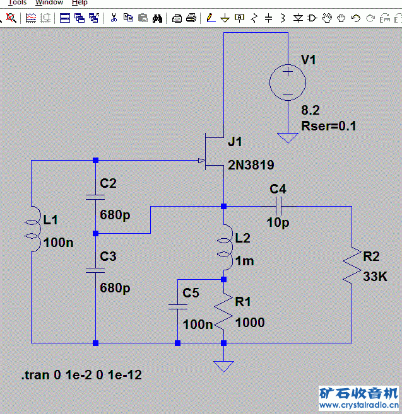Click the Rotate component icon

click(x=385, y=18)
